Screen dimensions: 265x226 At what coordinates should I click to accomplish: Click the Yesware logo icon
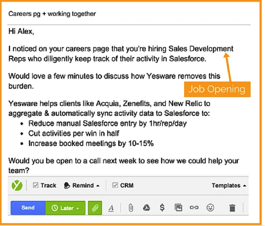[17, 186]
